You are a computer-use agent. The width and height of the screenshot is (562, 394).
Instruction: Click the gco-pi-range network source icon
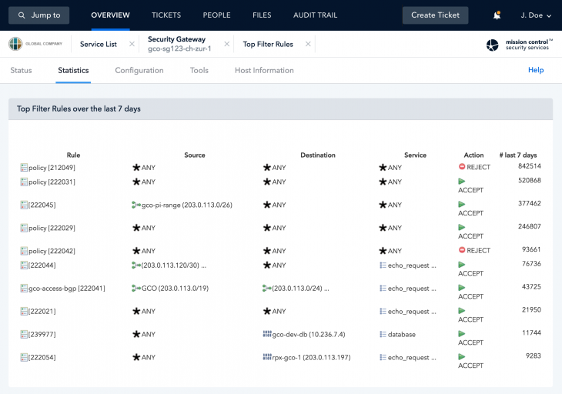tap(135, 205)
